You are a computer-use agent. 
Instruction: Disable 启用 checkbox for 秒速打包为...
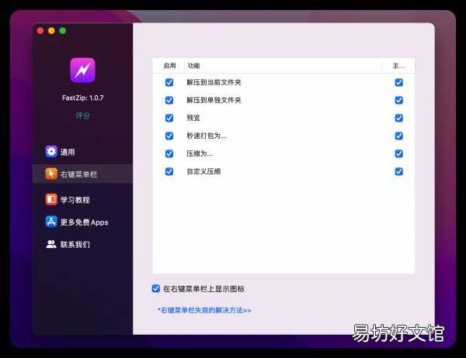169,136
